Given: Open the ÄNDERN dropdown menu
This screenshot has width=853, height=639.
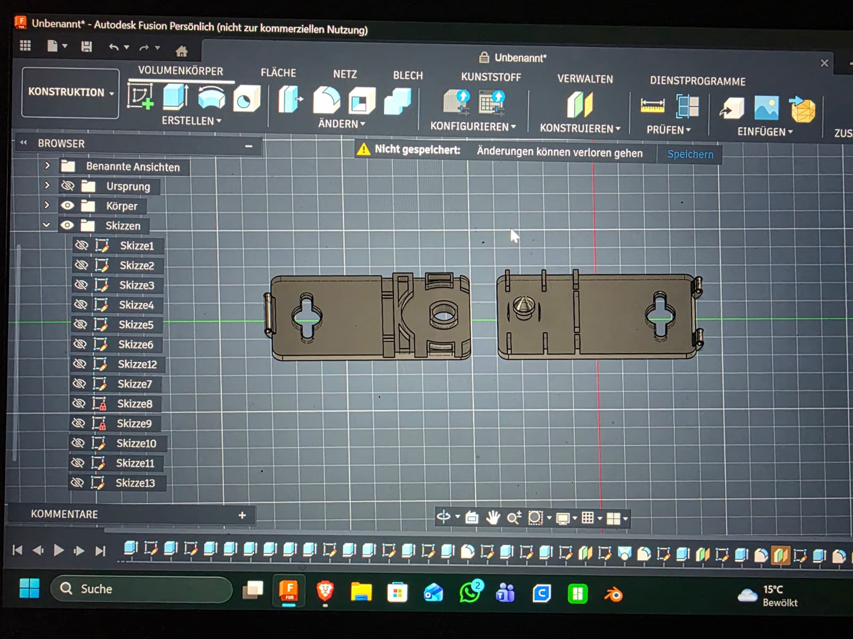Looking at the screenshot, I should [342, 124].
